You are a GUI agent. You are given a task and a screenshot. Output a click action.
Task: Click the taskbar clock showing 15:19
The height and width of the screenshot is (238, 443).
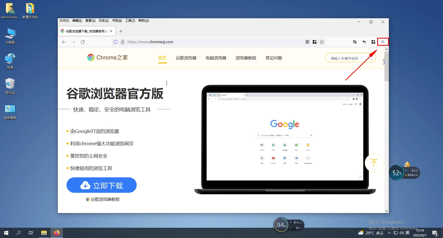[x=420, y=233]
